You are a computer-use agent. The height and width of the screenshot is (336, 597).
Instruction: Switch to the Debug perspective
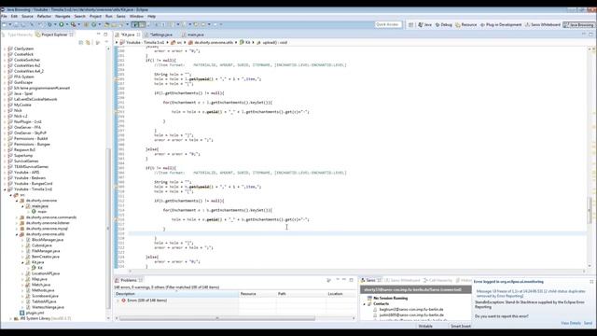click(444, 25)
